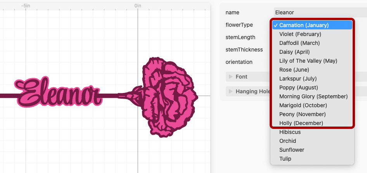Select Rose (June) flower
367x173 pixels.
(x=312, y=70)
